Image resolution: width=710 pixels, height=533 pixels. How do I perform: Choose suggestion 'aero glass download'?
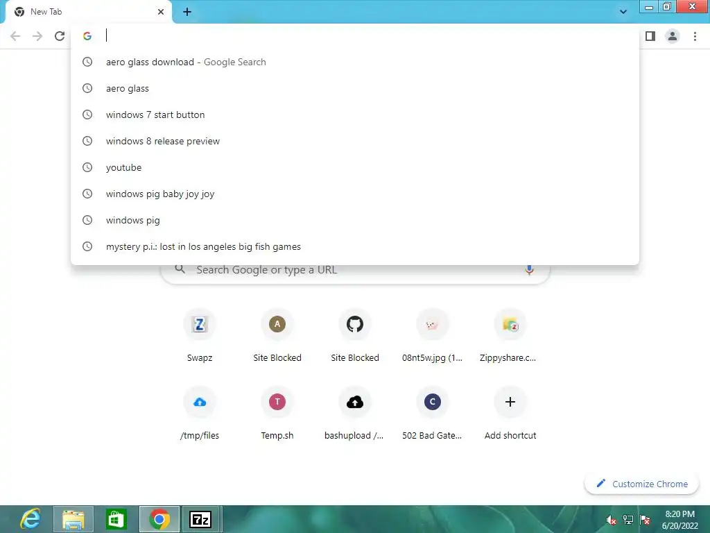pos(355,62)
